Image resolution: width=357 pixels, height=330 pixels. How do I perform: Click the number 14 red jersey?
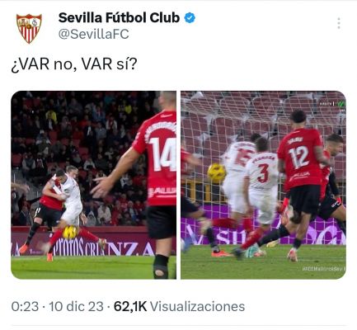tap(159, 158)
